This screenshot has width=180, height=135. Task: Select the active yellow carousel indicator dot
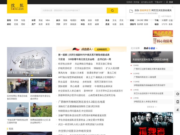tap(32, 75)
